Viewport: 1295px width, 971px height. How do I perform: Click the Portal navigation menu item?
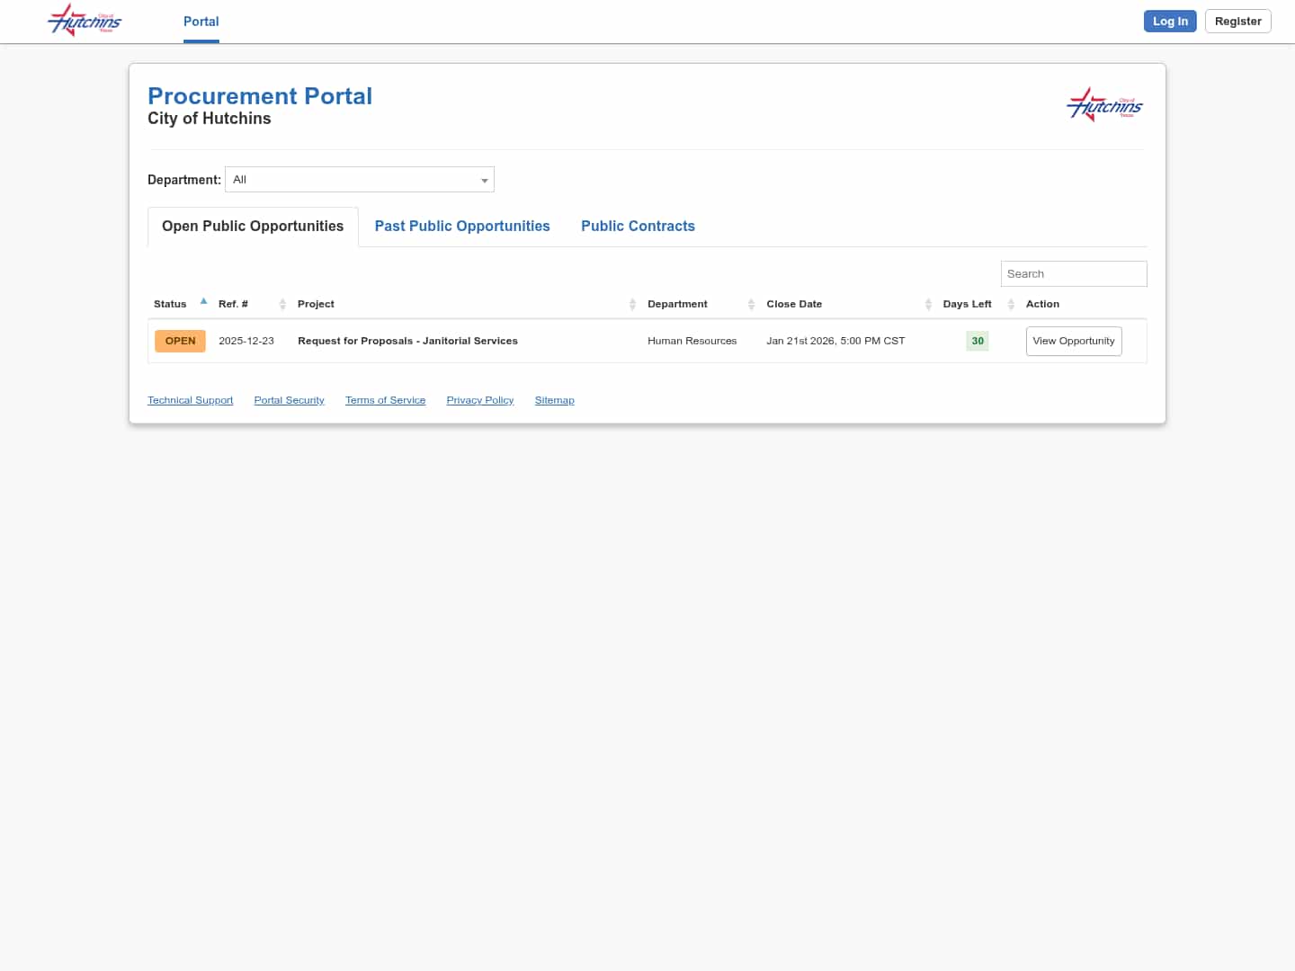201,22
